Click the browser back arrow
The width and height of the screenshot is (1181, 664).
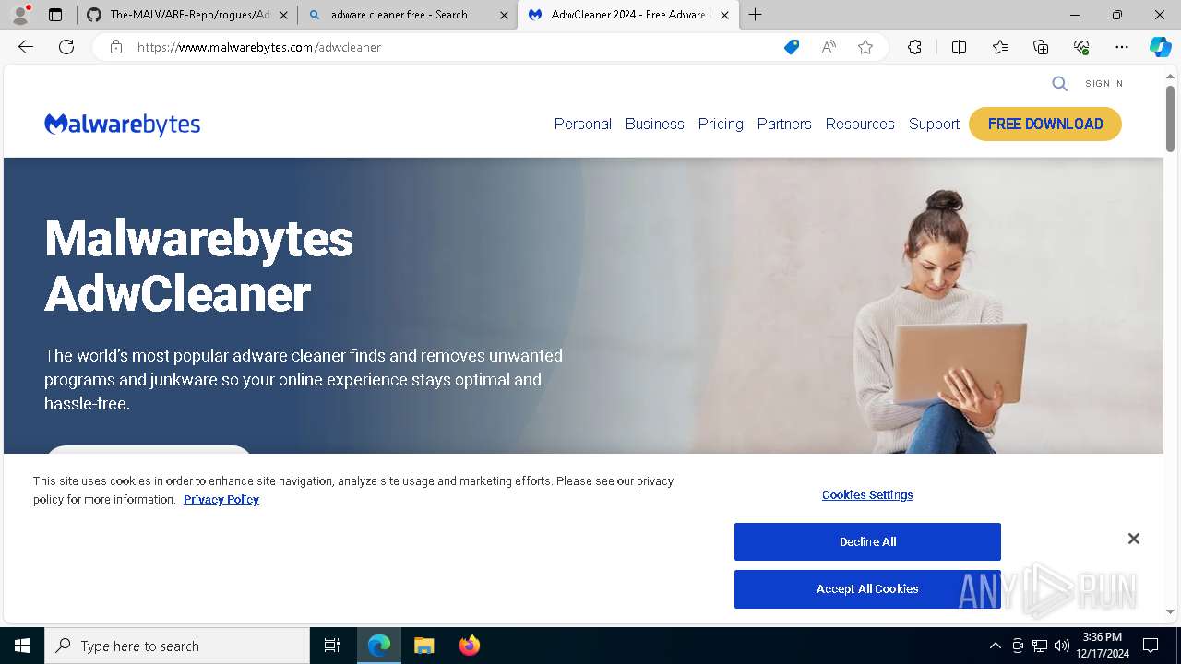tap(26, 47)
